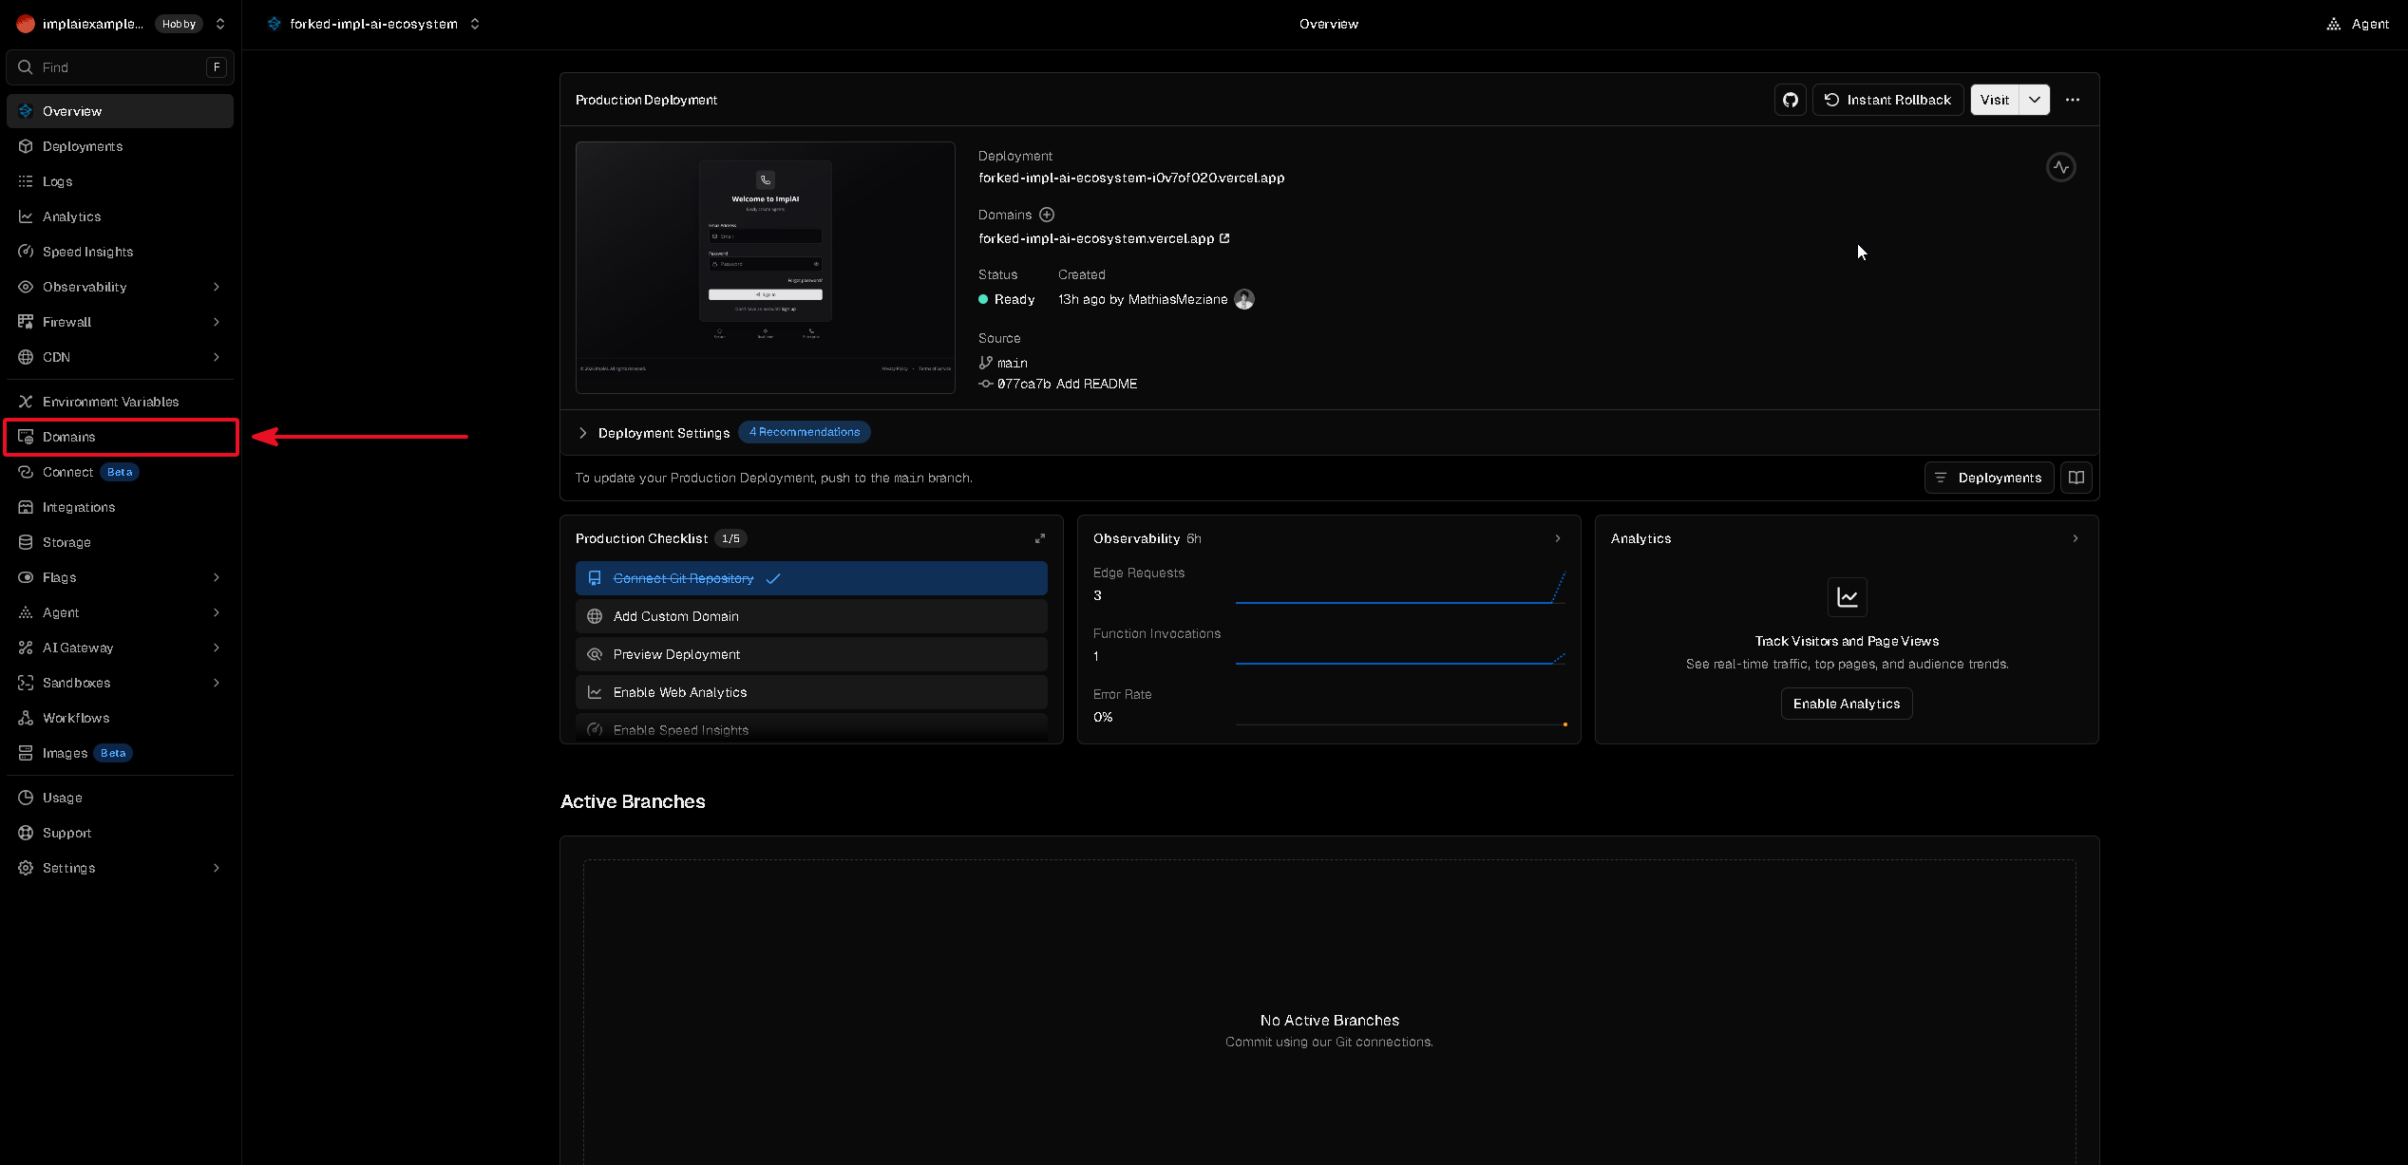Add a domain with the plus circle icon
The width and height of the screenshot is (2408, 1165).
pyautogui.click(x=1047, y=215)
